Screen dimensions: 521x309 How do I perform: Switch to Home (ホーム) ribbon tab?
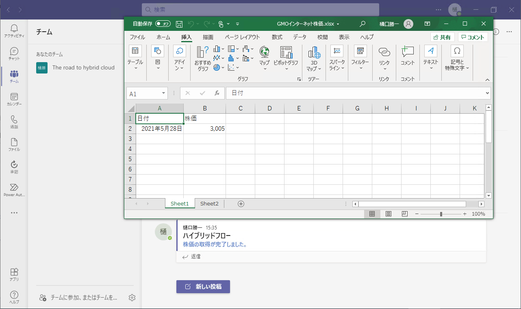tap(163, 37)
